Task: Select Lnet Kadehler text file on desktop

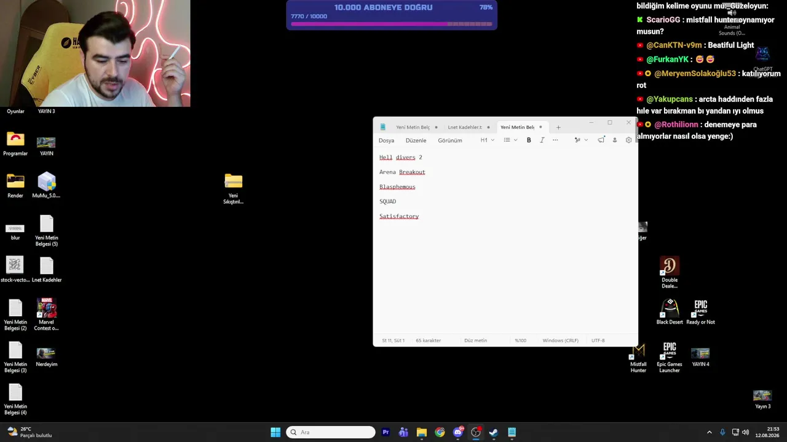Action: (47, 270)
